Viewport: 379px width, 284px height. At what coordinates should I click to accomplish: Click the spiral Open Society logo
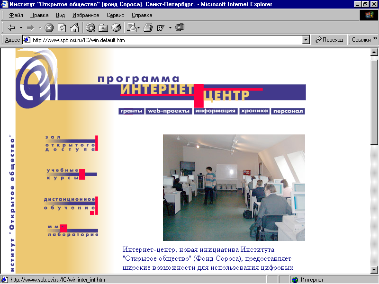37,78
